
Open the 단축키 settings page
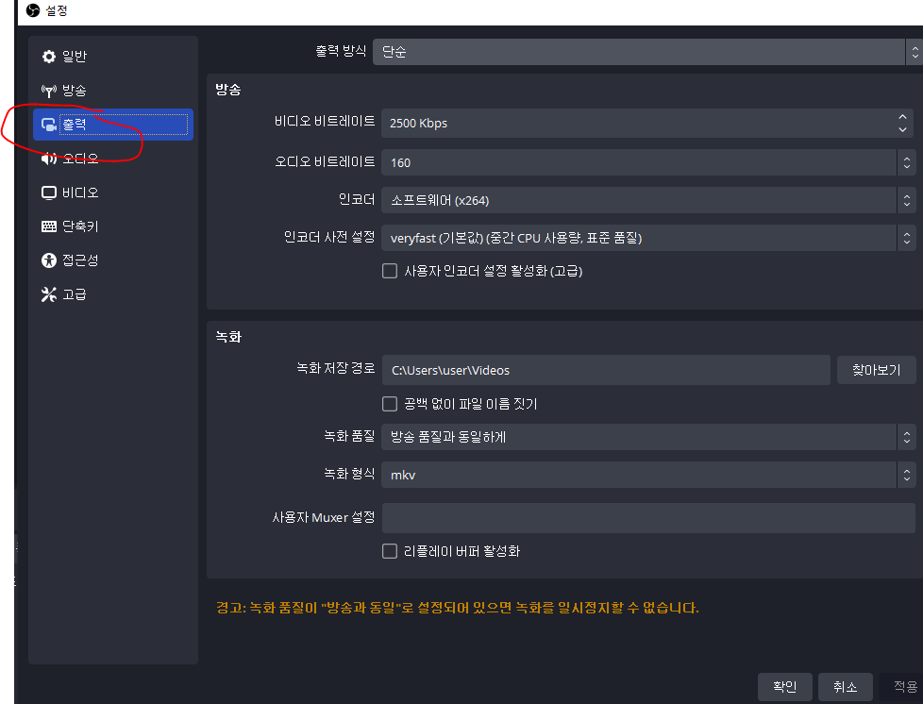point(113,226)
